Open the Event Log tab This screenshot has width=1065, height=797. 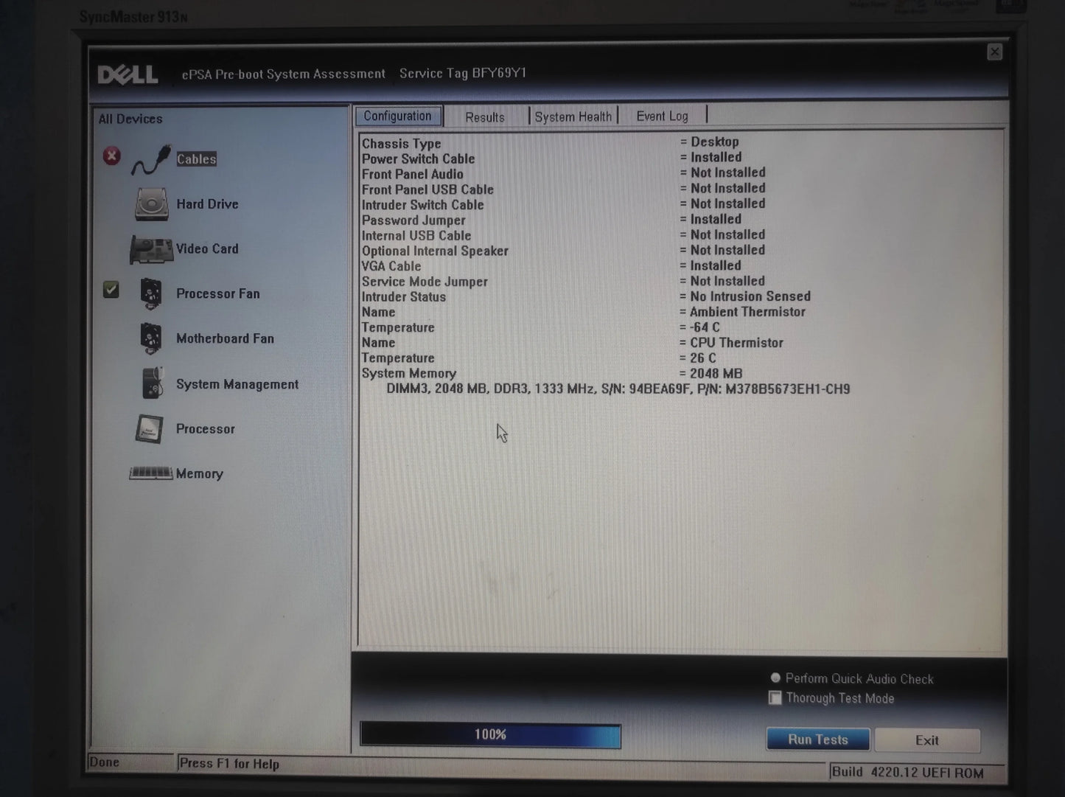click(x=662, y=116)
